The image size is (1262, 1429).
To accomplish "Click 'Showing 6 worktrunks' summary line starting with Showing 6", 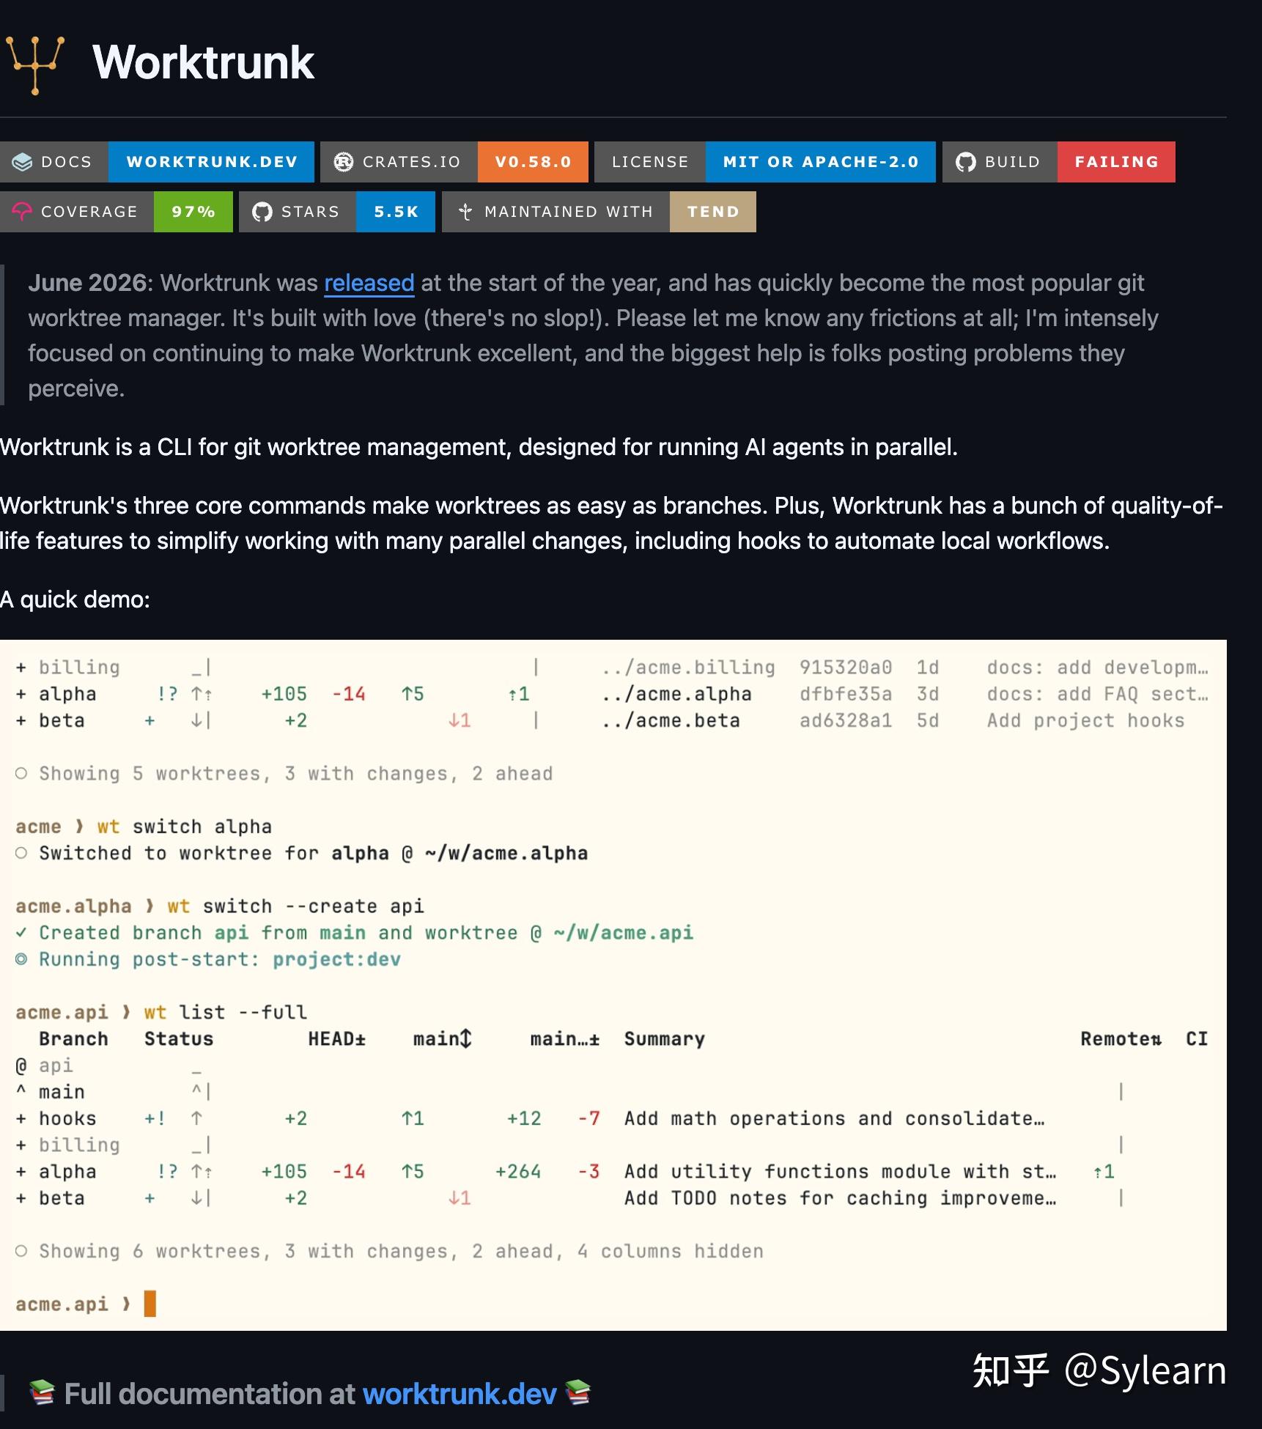I will coord(389,1252).
